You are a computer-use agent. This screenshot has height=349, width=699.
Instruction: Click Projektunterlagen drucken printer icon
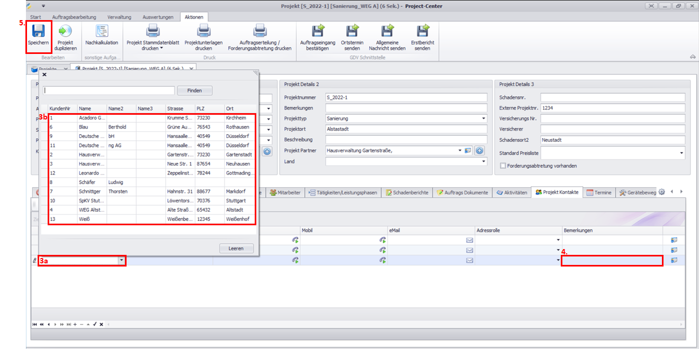[204, 32]
